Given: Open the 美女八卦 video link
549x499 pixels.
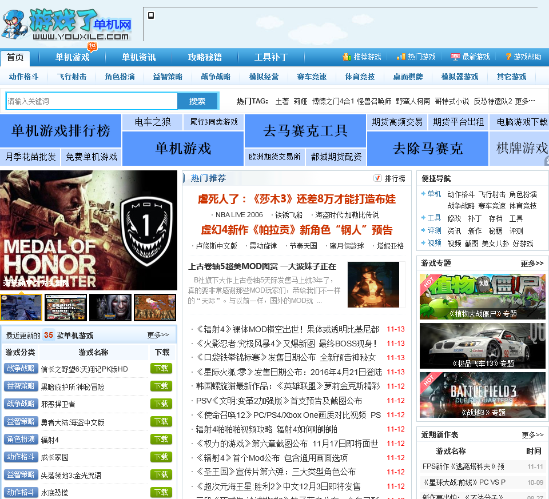Looking at the screenshot, I should click(x=495, y=243).
